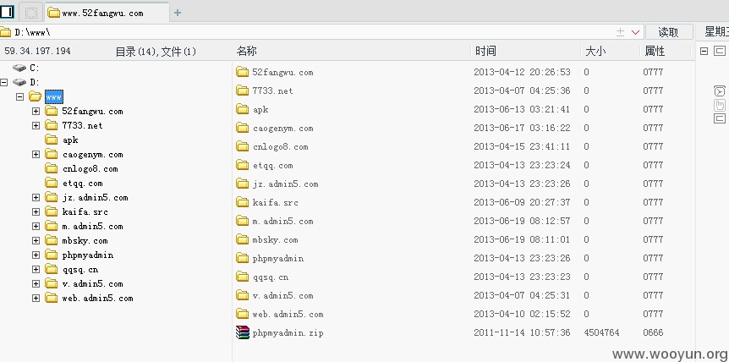Expand 52fangwu.com in the tree
The width and height of the screenshot is (729, 362).
click(x=36, y=111)
